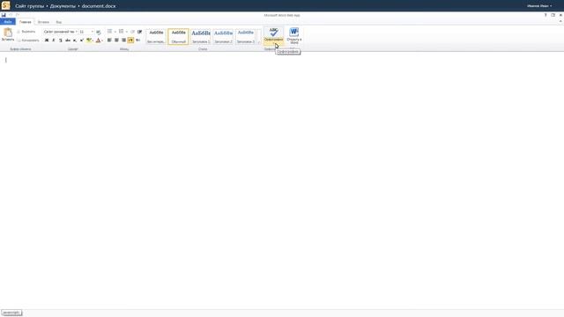Align text right
The width and height of the screenshot is (564, 317).
(123, 41)
